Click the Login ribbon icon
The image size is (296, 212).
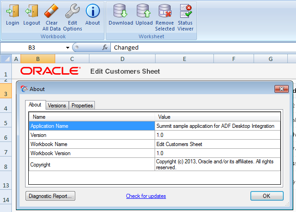[12, 11]
